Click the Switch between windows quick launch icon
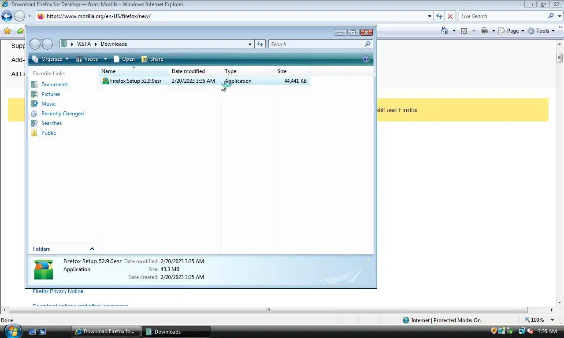This screenshot has width=564, height=338. 42,331
